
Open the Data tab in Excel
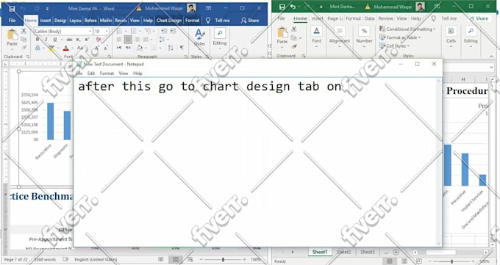(x=369, y=18)
